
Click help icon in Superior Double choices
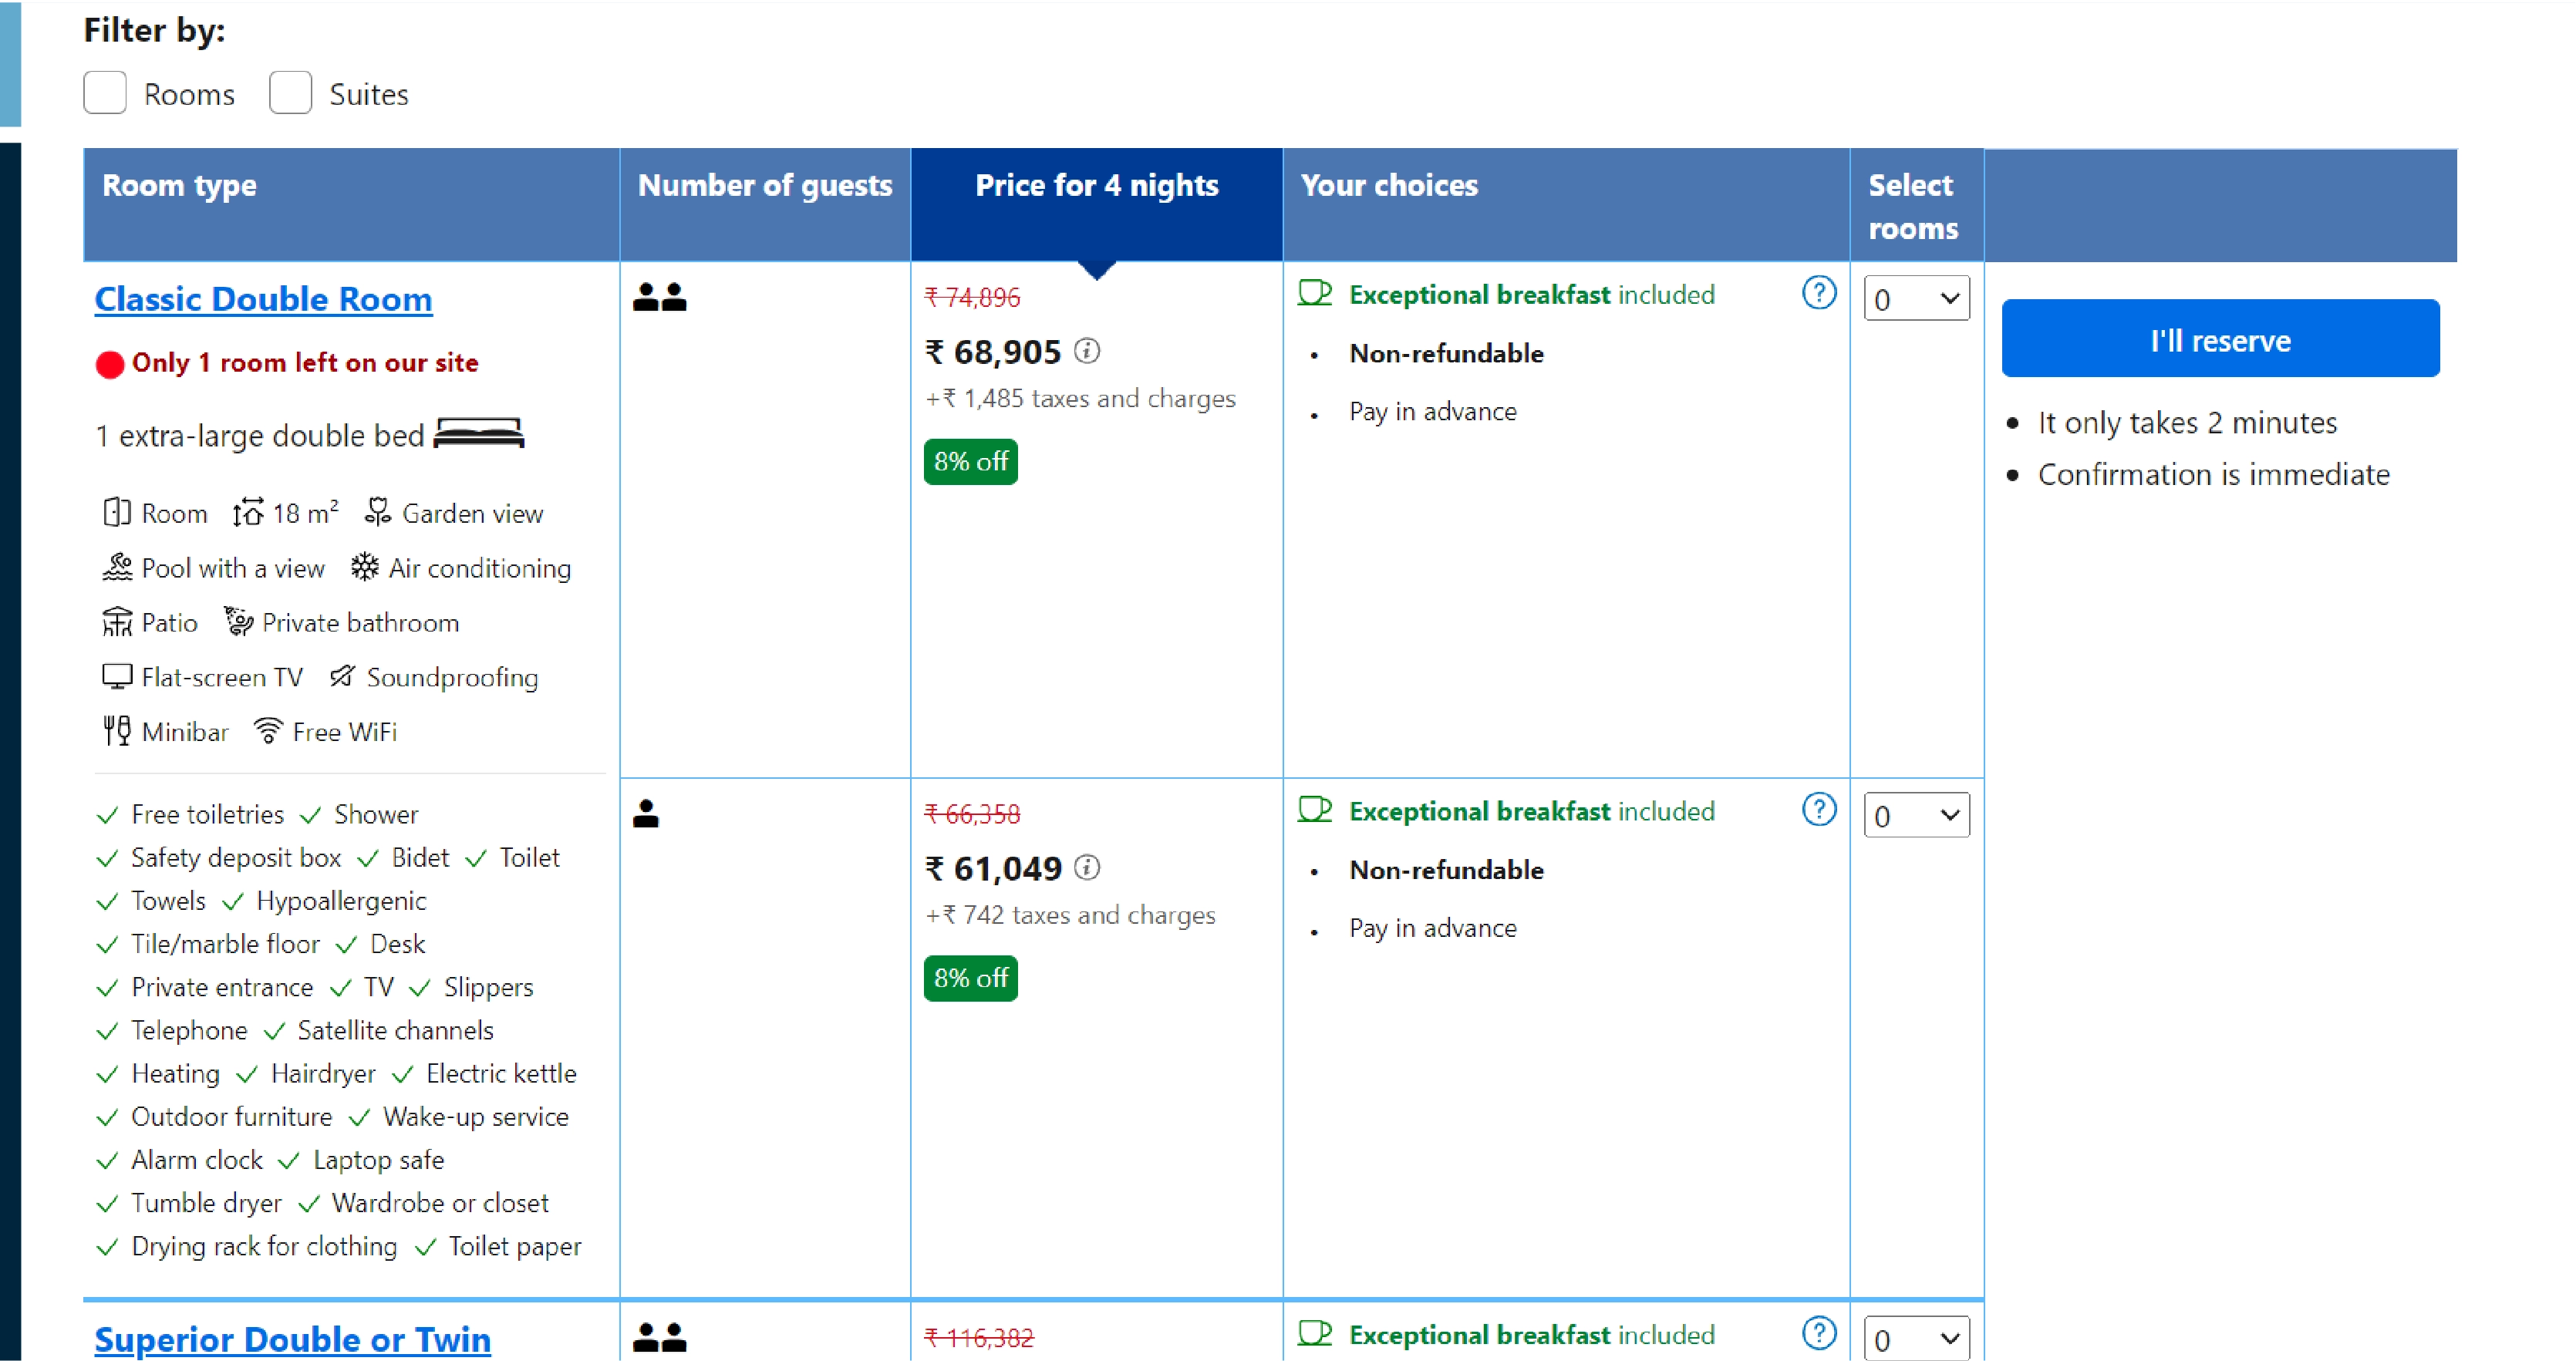[1819, 1334]
